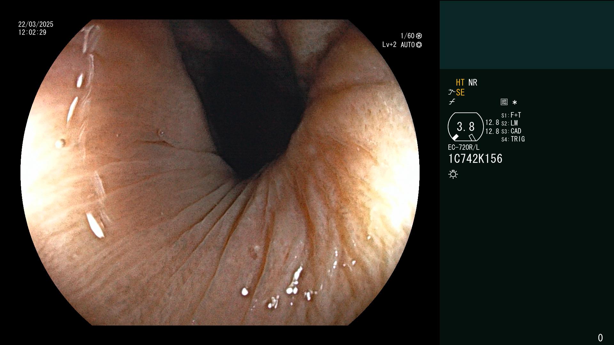Click the 12.8 value beside S3

[x=492, y=131]
